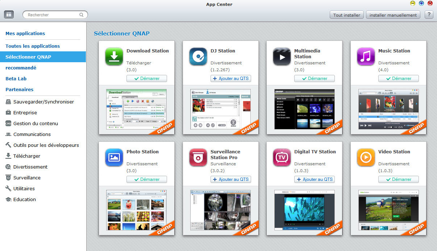
Task: Open the Photo Station app icon
Action: 114,157
